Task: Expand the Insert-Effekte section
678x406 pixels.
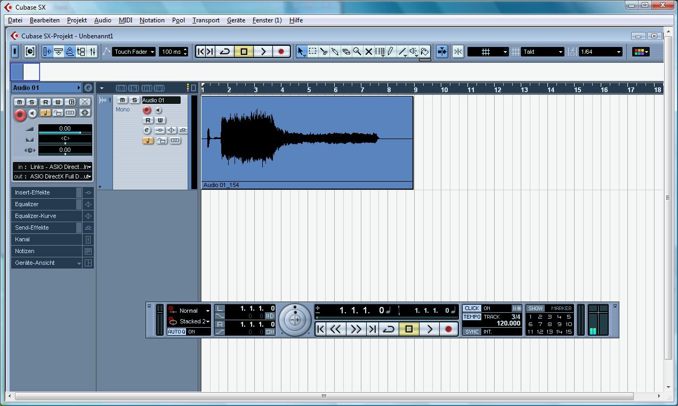Action: click(47, 192)
